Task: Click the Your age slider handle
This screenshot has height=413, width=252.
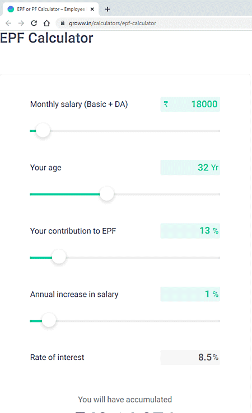Action: click(x=107, y=194)
